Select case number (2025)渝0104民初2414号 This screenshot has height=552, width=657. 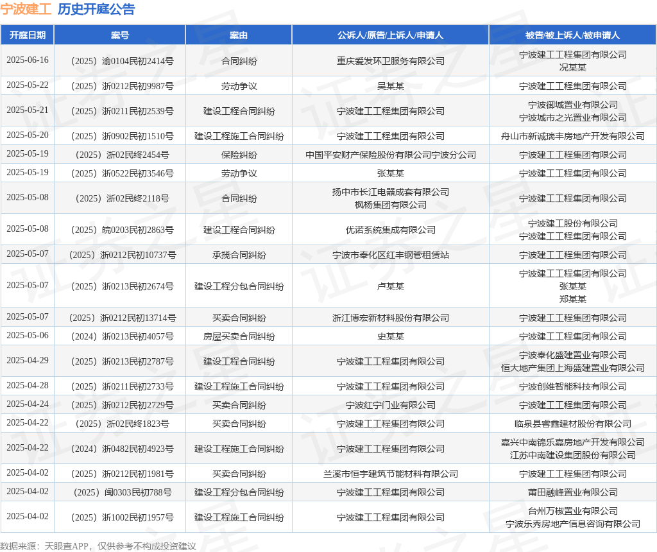click(x=122, y=61)
